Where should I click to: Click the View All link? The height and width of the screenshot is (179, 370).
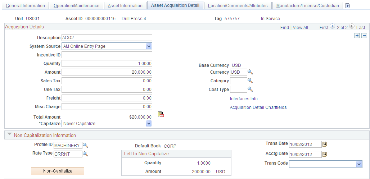pyautogui.click(x=301, y=28)
